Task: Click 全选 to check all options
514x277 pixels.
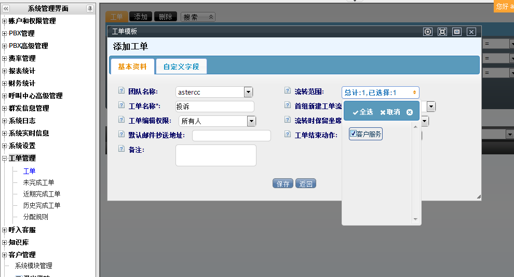Action: pos(362,112)
